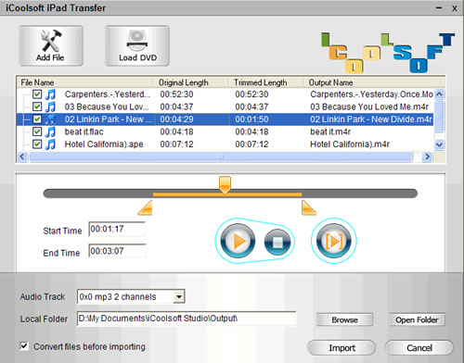Click the playhead marker on the trim slider
This screenshot has width=464, height=363.
tap(225, 185)
